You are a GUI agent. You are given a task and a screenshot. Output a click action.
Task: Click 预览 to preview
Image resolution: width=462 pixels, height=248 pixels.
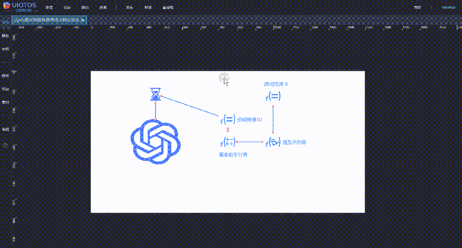pos(148,7)
